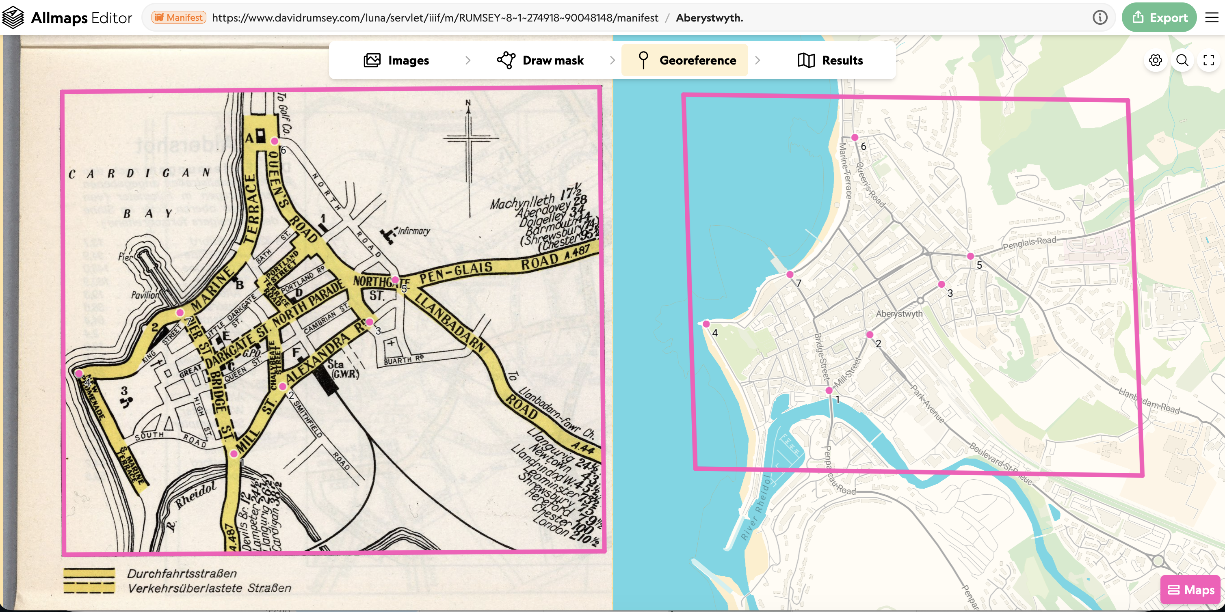This screenshot has width=1225, height=612.
Task: Click the Export button
Action: coord(1159,17)
